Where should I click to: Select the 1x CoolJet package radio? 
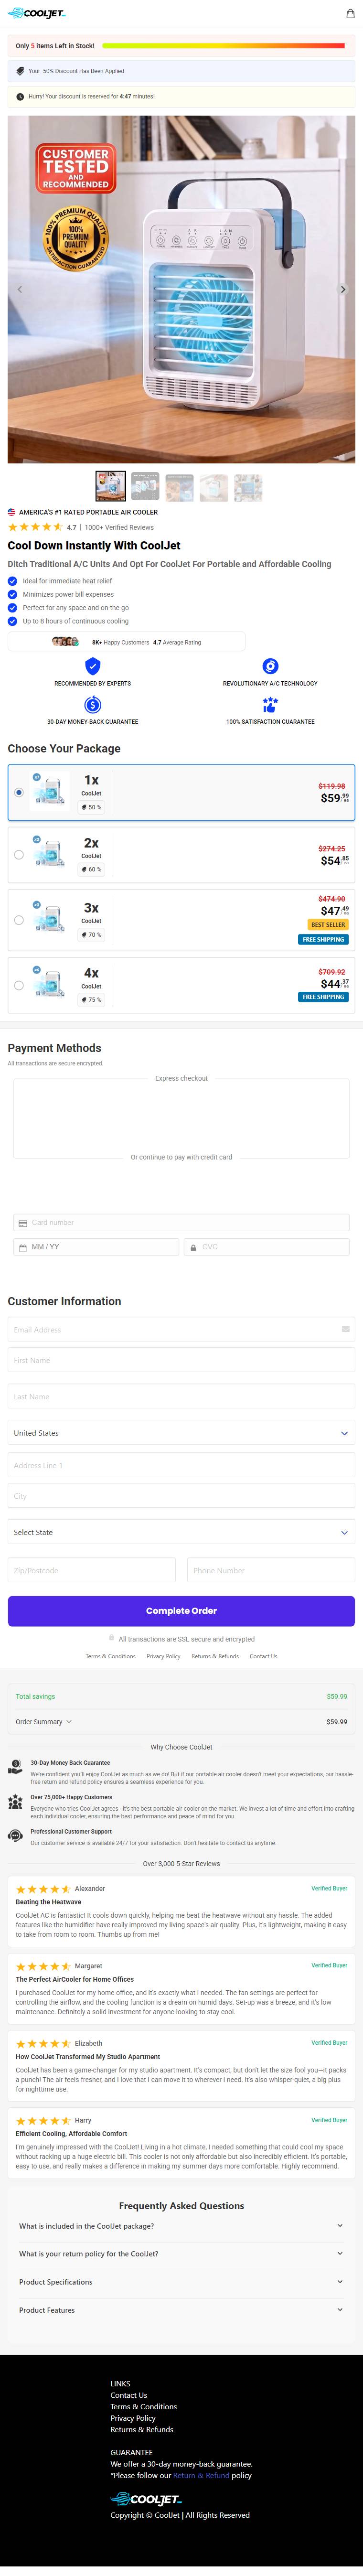tap(19, 792)
